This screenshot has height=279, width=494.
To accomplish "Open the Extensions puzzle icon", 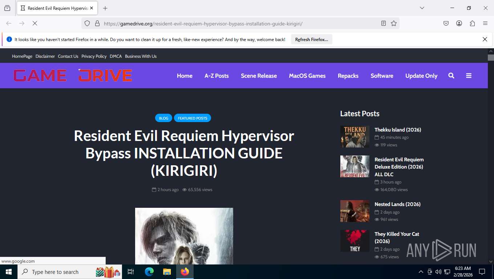I will point(472,23).
